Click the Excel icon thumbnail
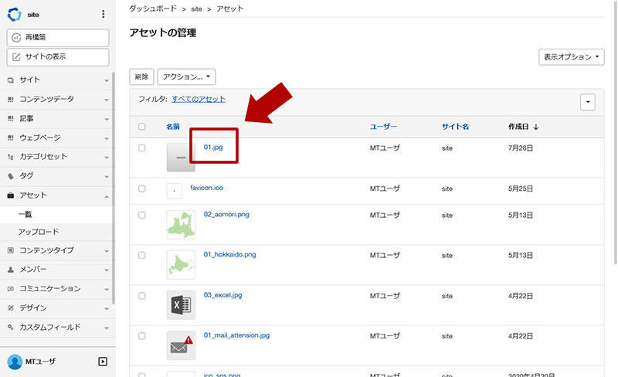This screenshot has width=618, height=377. 181,305
